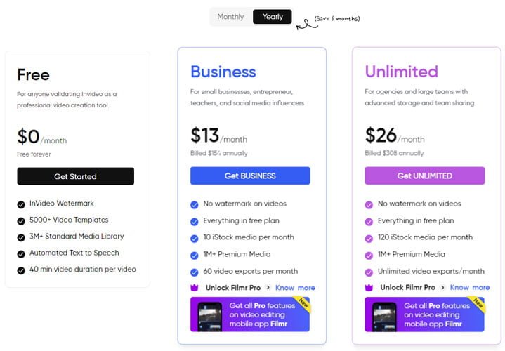
Task: Click purple checkmark beside Unlimited video exports
Action: [x=369, y=273]
